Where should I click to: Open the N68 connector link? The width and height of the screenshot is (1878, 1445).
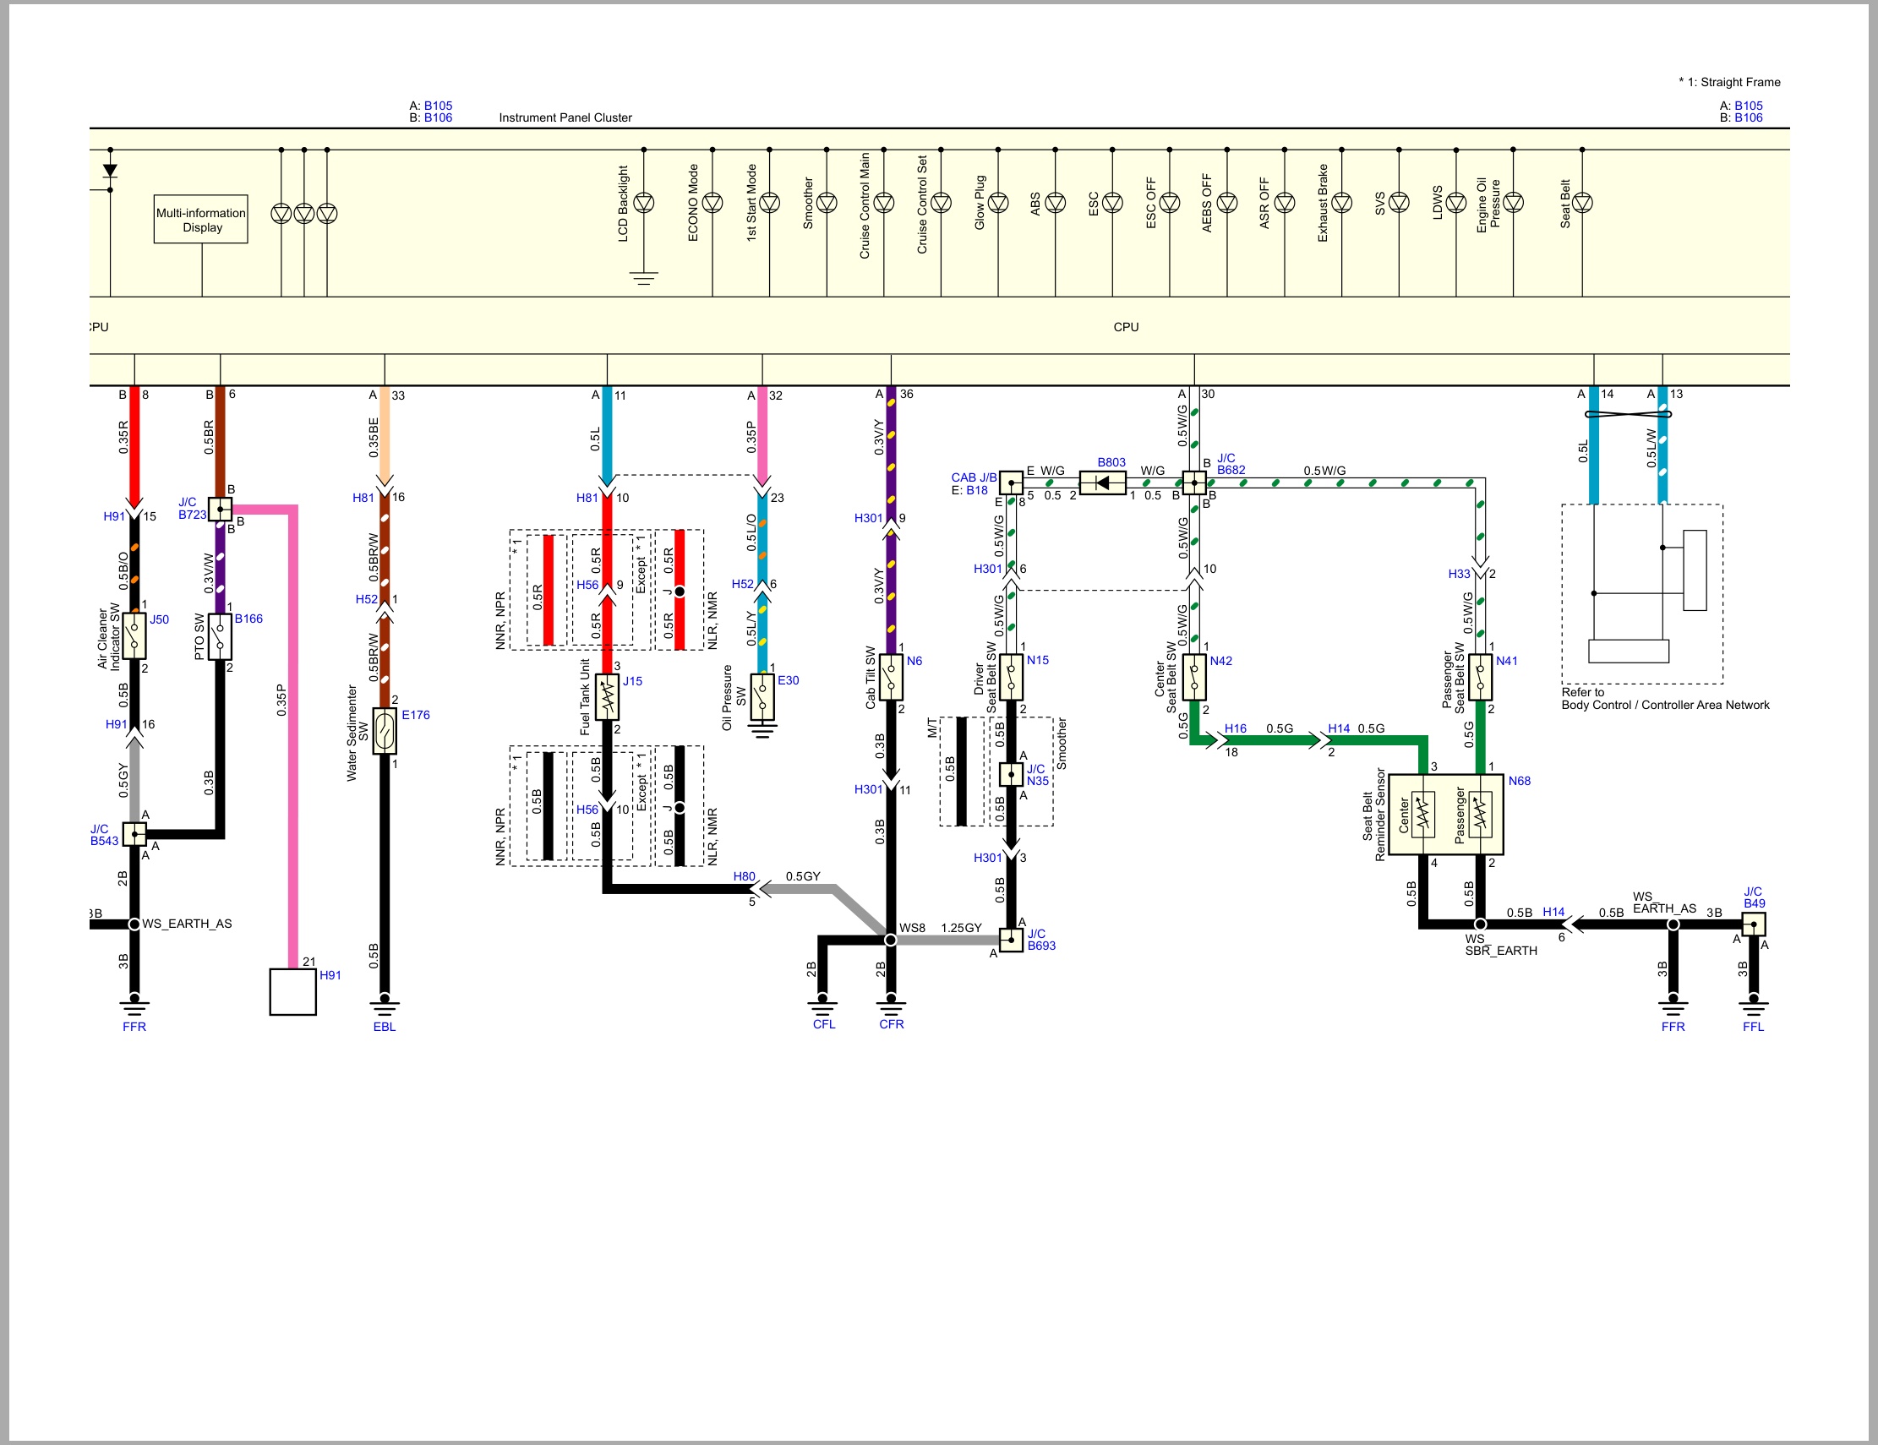point(1520,782)
